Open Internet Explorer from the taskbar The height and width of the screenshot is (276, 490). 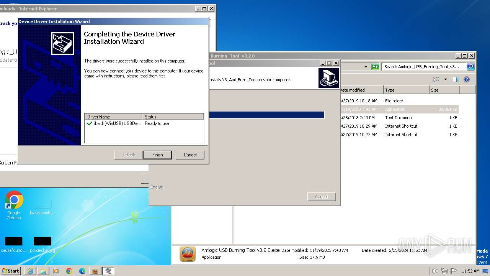click(x=30, y=271)
